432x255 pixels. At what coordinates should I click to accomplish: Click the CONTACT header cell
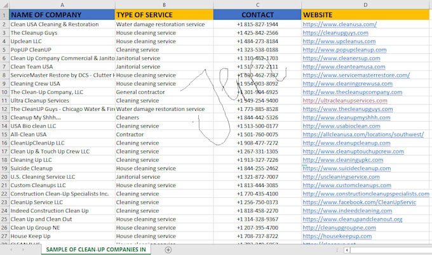[257, 15]
